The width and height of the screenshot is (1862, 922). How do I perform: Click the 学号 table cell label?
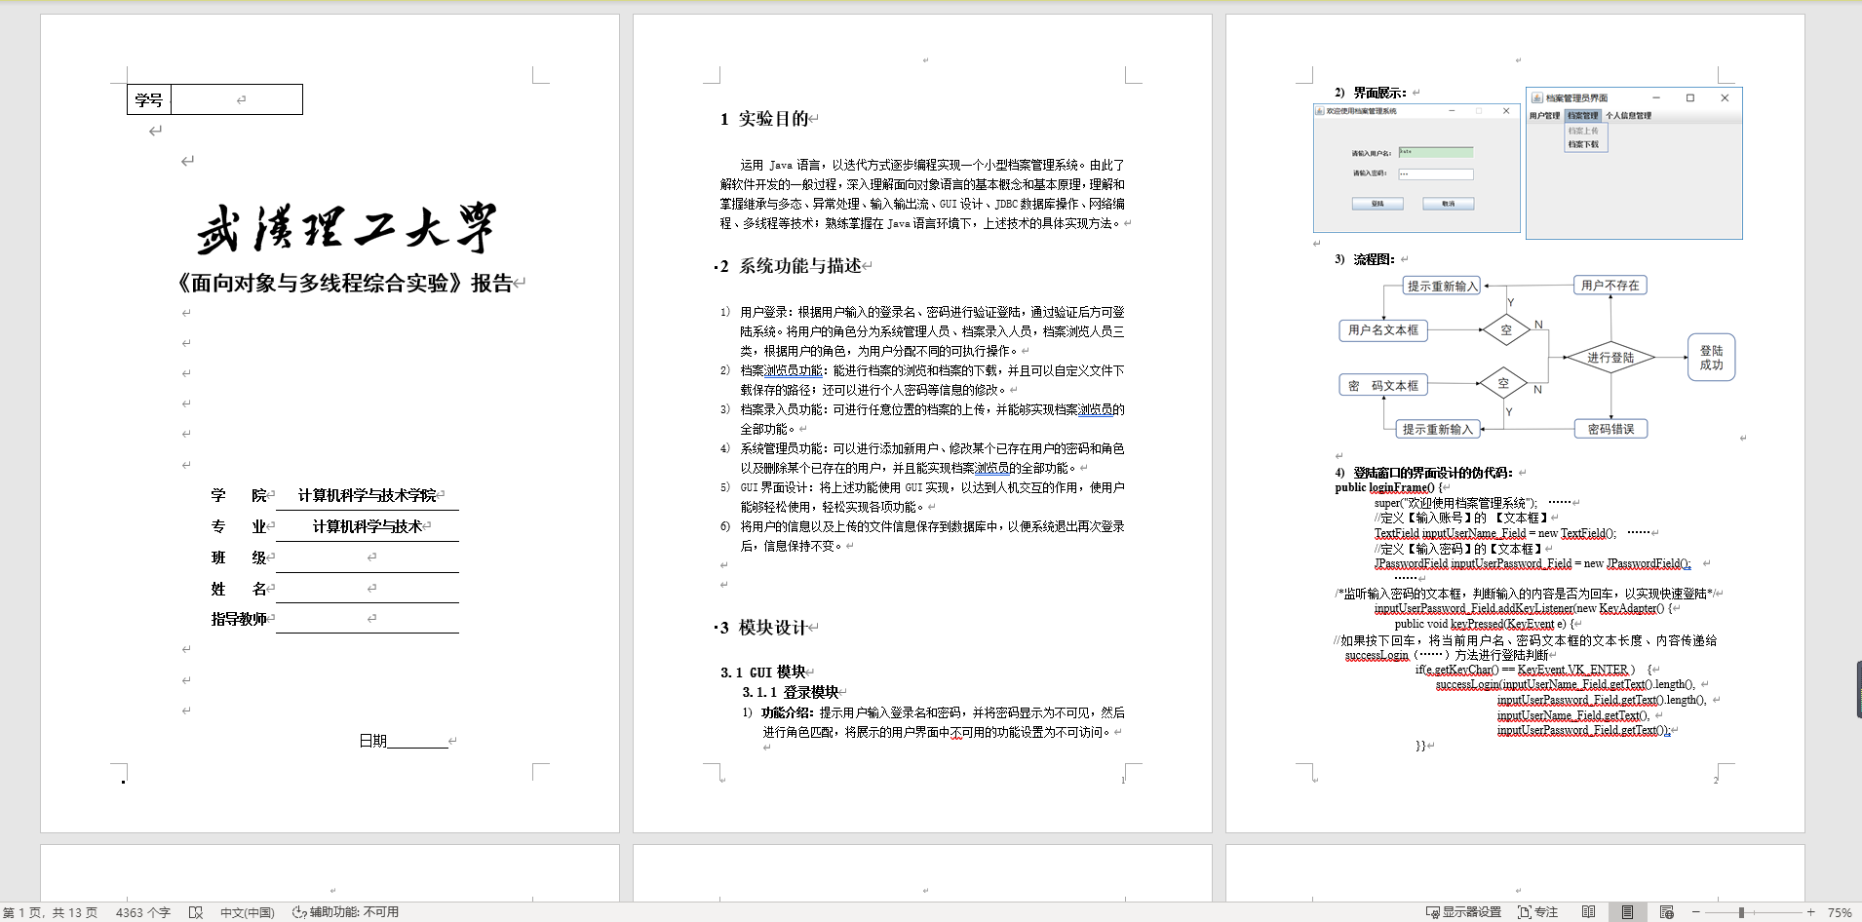pos(149,99)
